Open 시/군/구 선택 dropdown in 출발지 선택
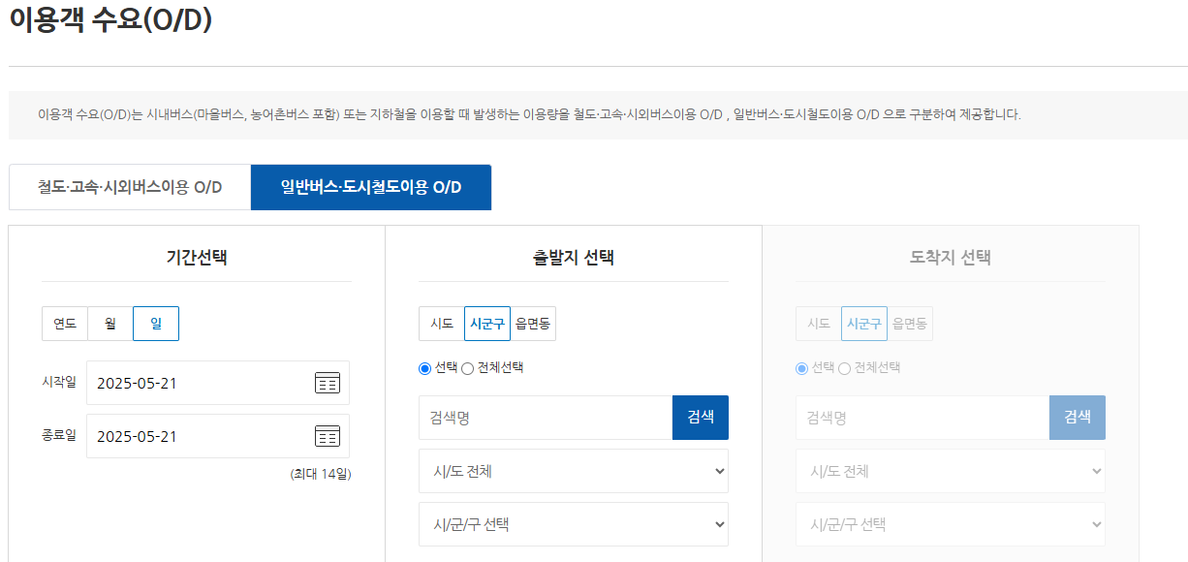The image size is (1188, 562). pyautogui.click(x=574, y=524)
